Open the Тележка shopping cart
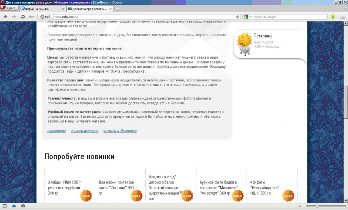The width and height of the screenshot is (348, 210). pos(263,36)
